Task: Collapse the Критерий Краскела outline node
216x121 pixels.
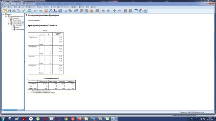Action: (9, 24)
